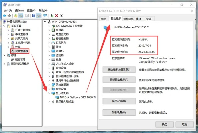Collapse the 系统工具 tree node
The height and width of the screenshot is (133, 198).
(4, 26)
